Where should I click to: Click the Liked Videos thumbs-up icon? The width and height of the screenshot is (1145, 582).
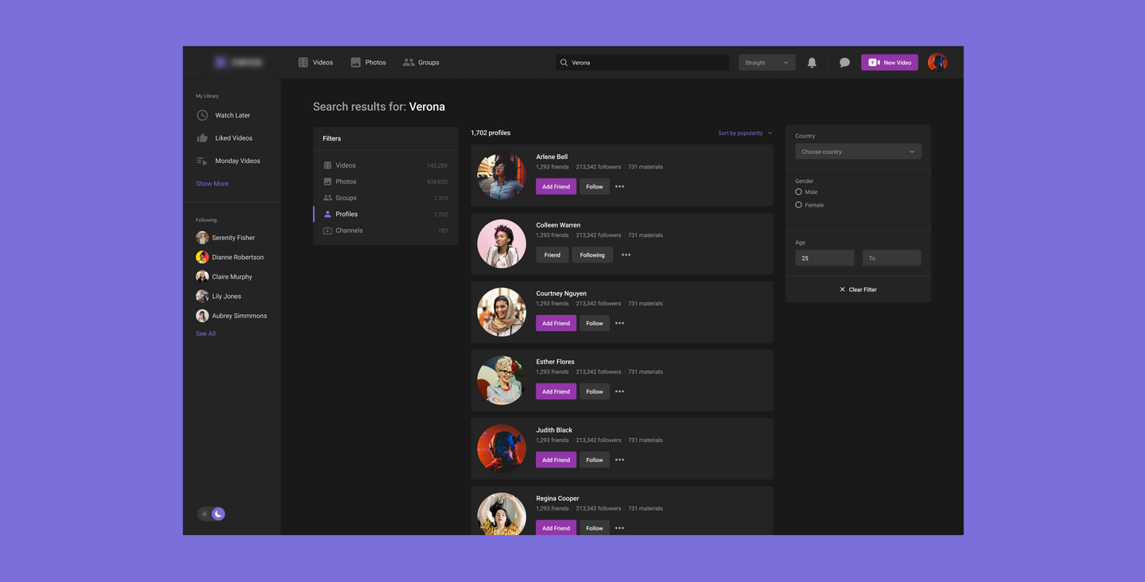[202, 138]
